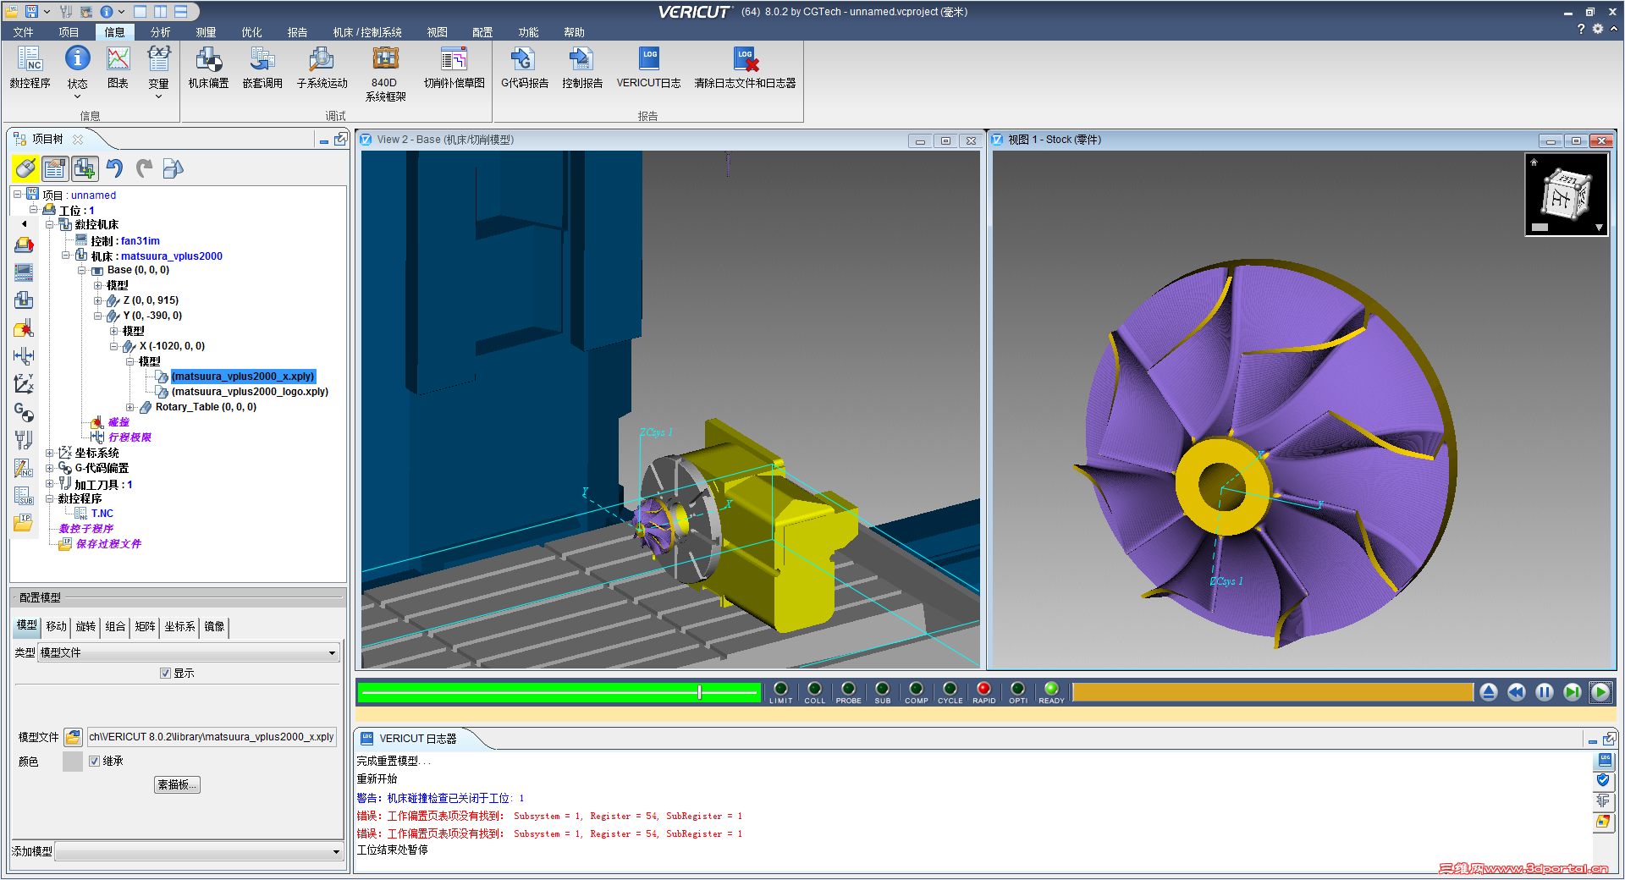Click the animation speed slider handle
The height and width of the screenshot is (880, 1625).
pos(699,692)
